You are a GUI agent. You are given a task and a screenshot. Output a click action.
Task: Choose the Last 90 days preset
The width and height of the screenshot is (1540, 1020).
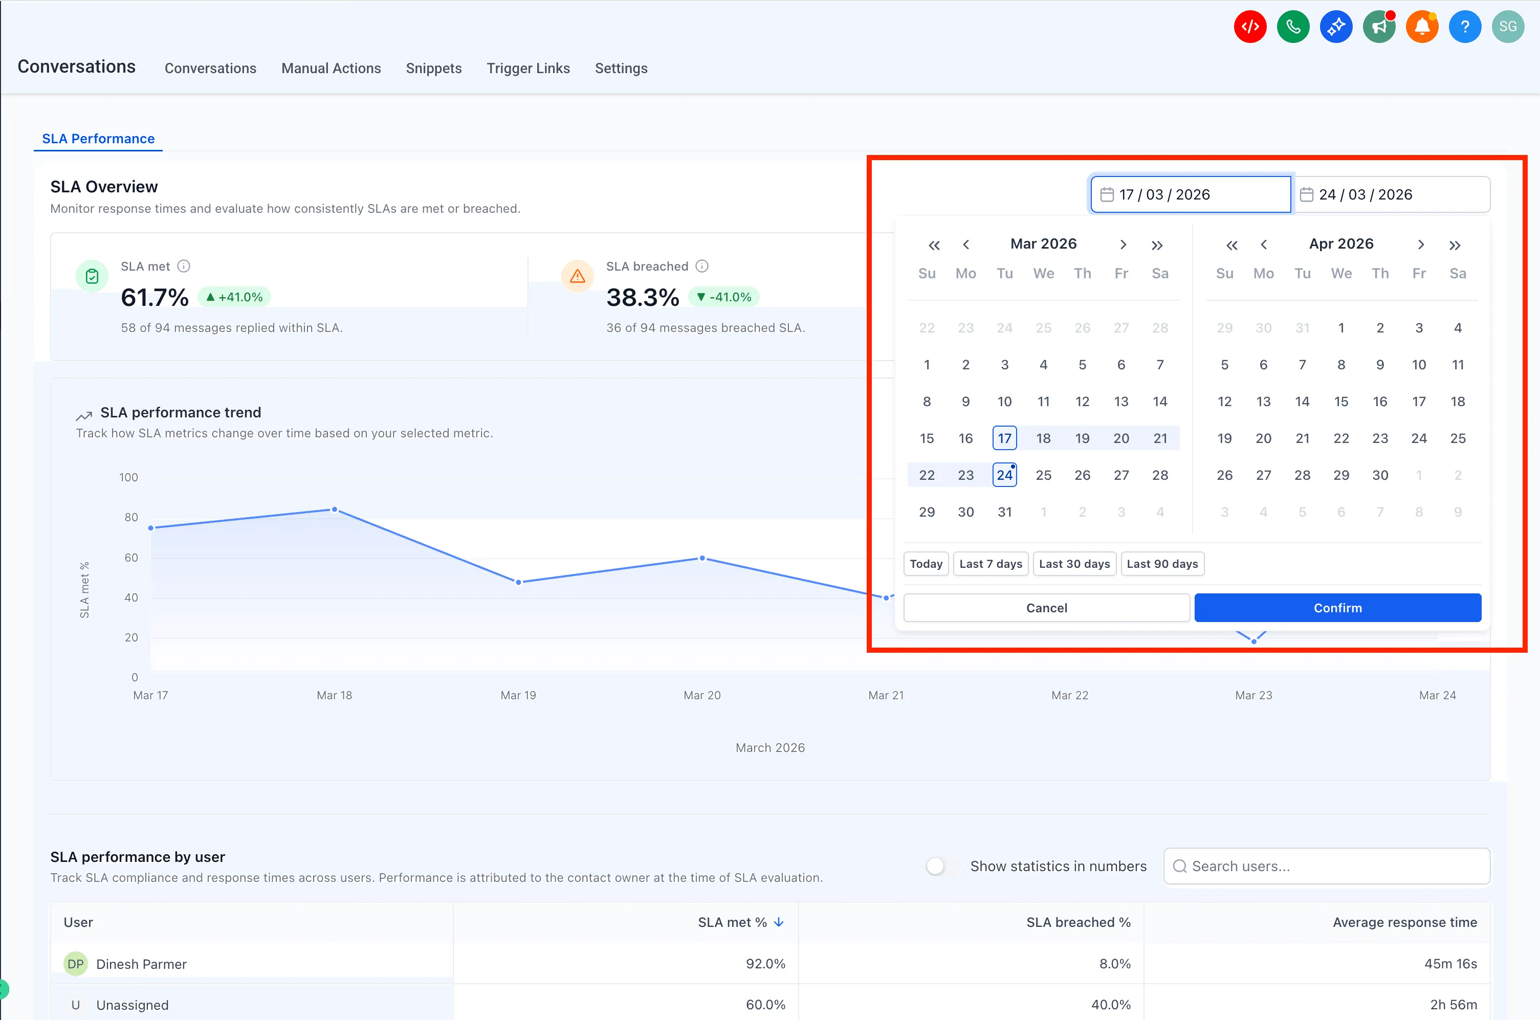pos(1162,564)
